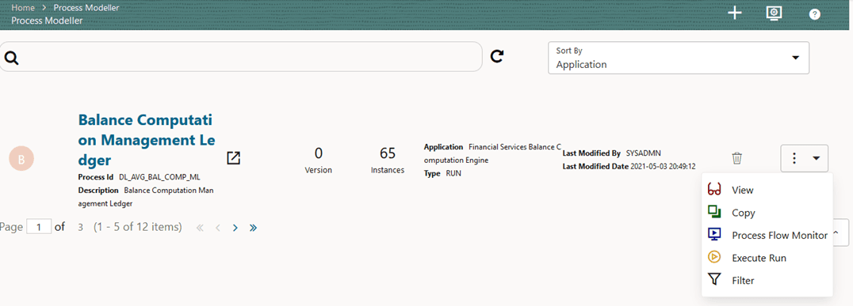
Task: Click the (1 - 5 of 12 items) text
Action: (x=138, y=227)
